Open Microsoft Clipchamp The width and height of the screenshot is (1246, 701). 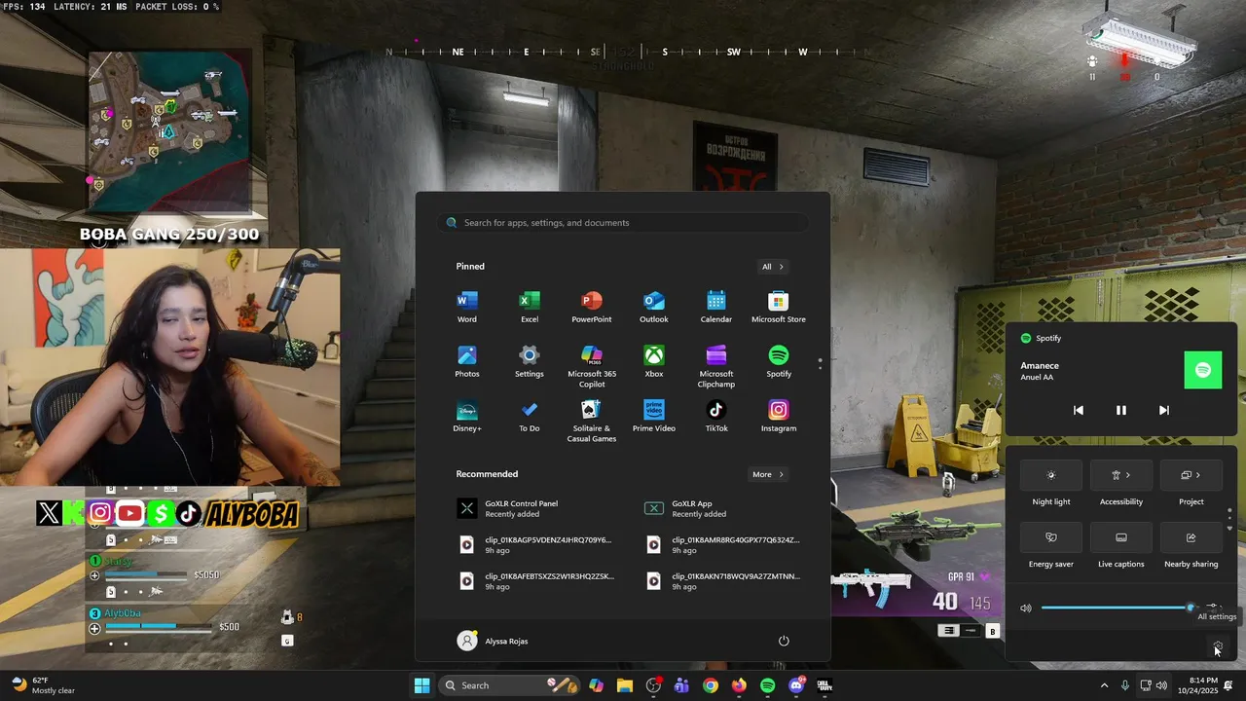pyautogui.click(x=716, y=366)
